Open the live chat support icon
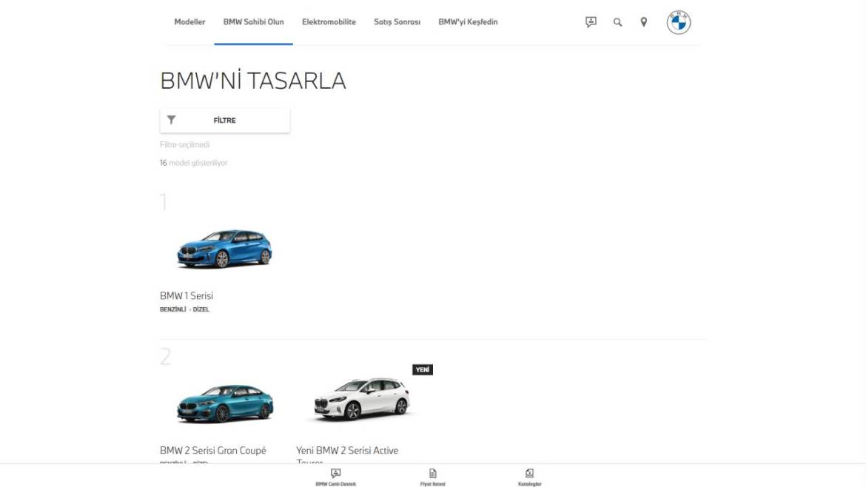 (x=590, y=22)
